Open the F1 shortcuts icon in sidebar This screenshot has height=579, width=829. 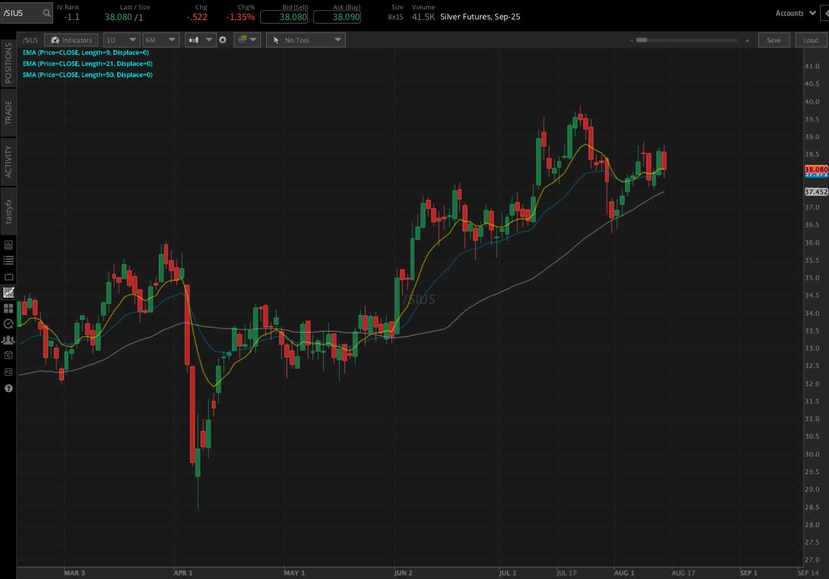point(8,372)
